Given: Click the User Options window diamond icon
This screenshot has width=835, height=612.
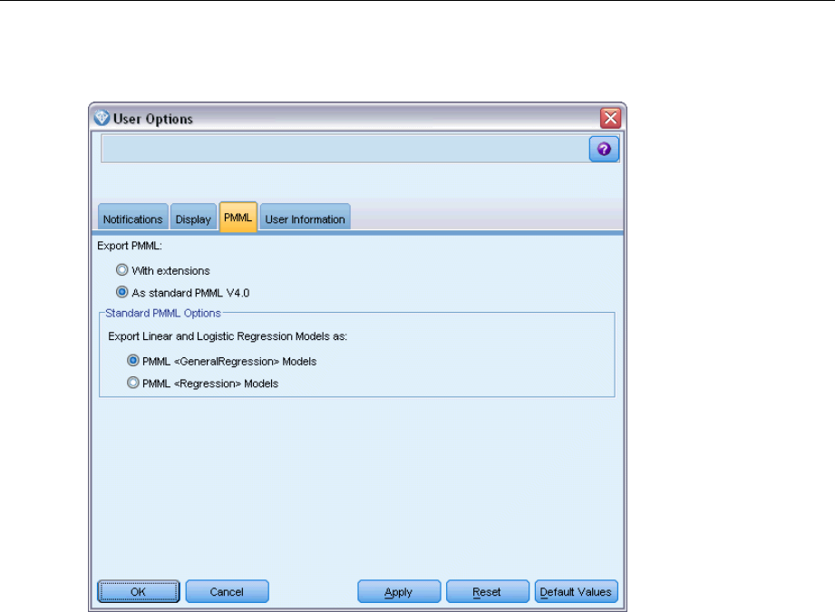Looking at the screenshot, I should (101, 118).
